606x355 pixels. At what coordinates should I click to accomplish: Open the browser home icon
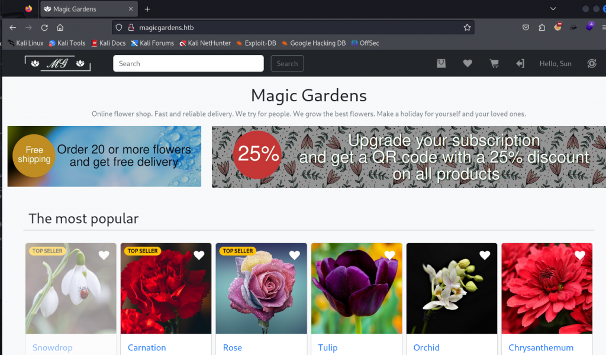click(x=60, y=27)
